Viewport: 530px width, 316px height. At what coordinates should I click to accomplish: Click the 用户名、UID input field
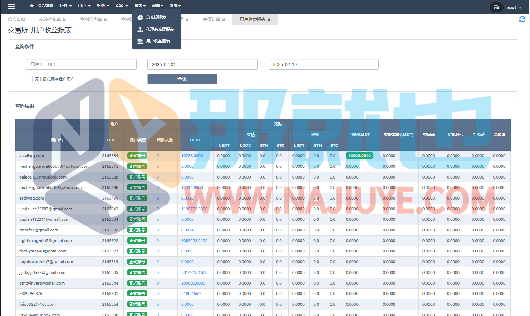81,65
